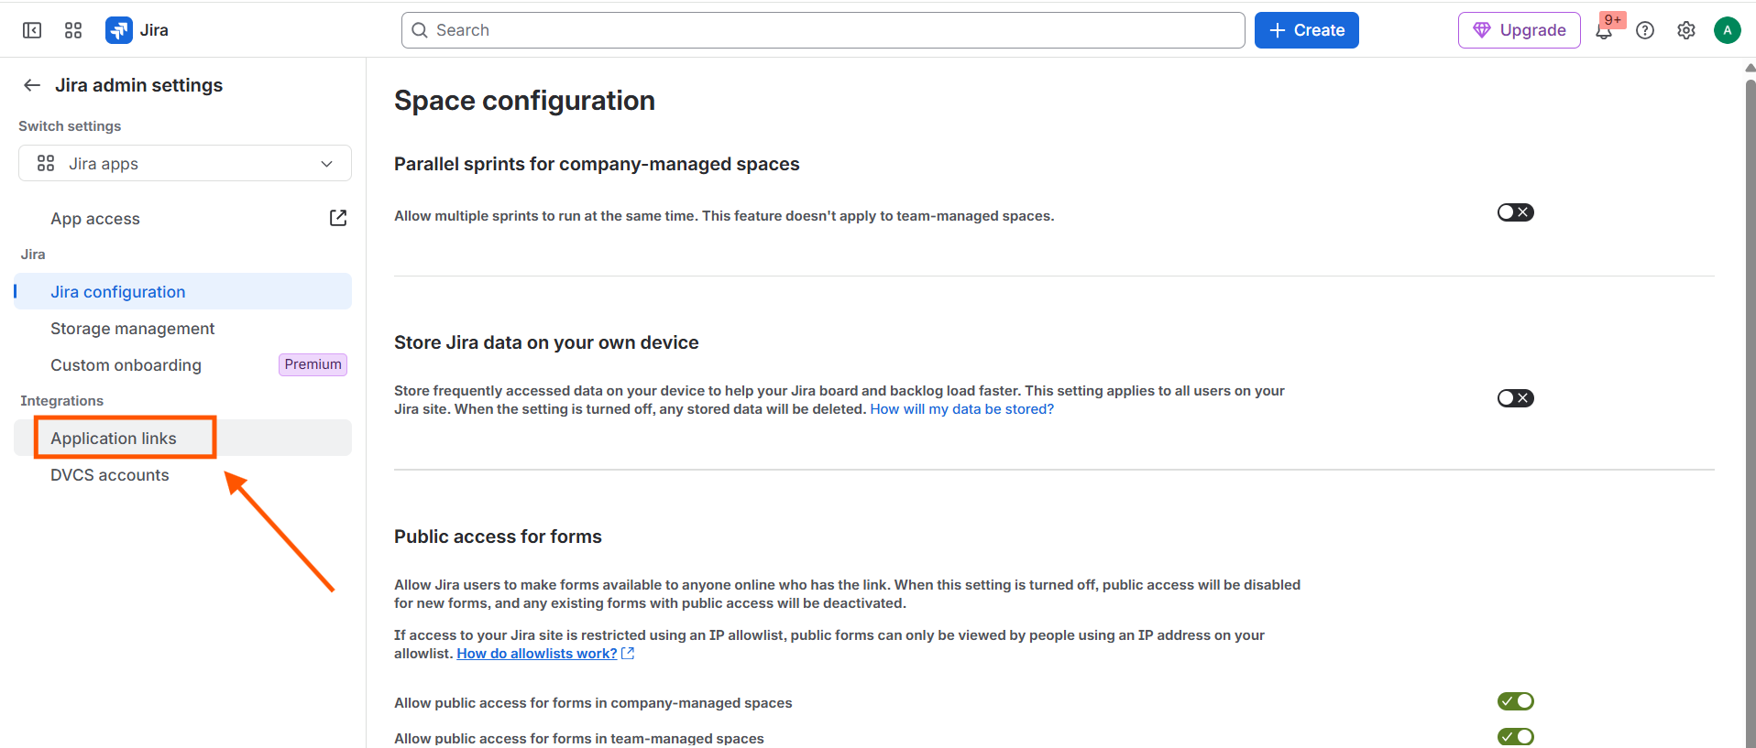This screenshot has height=748, width=1756.
Task: Expand the Jira apps switch settings dropdown
Action: (185, 163)
